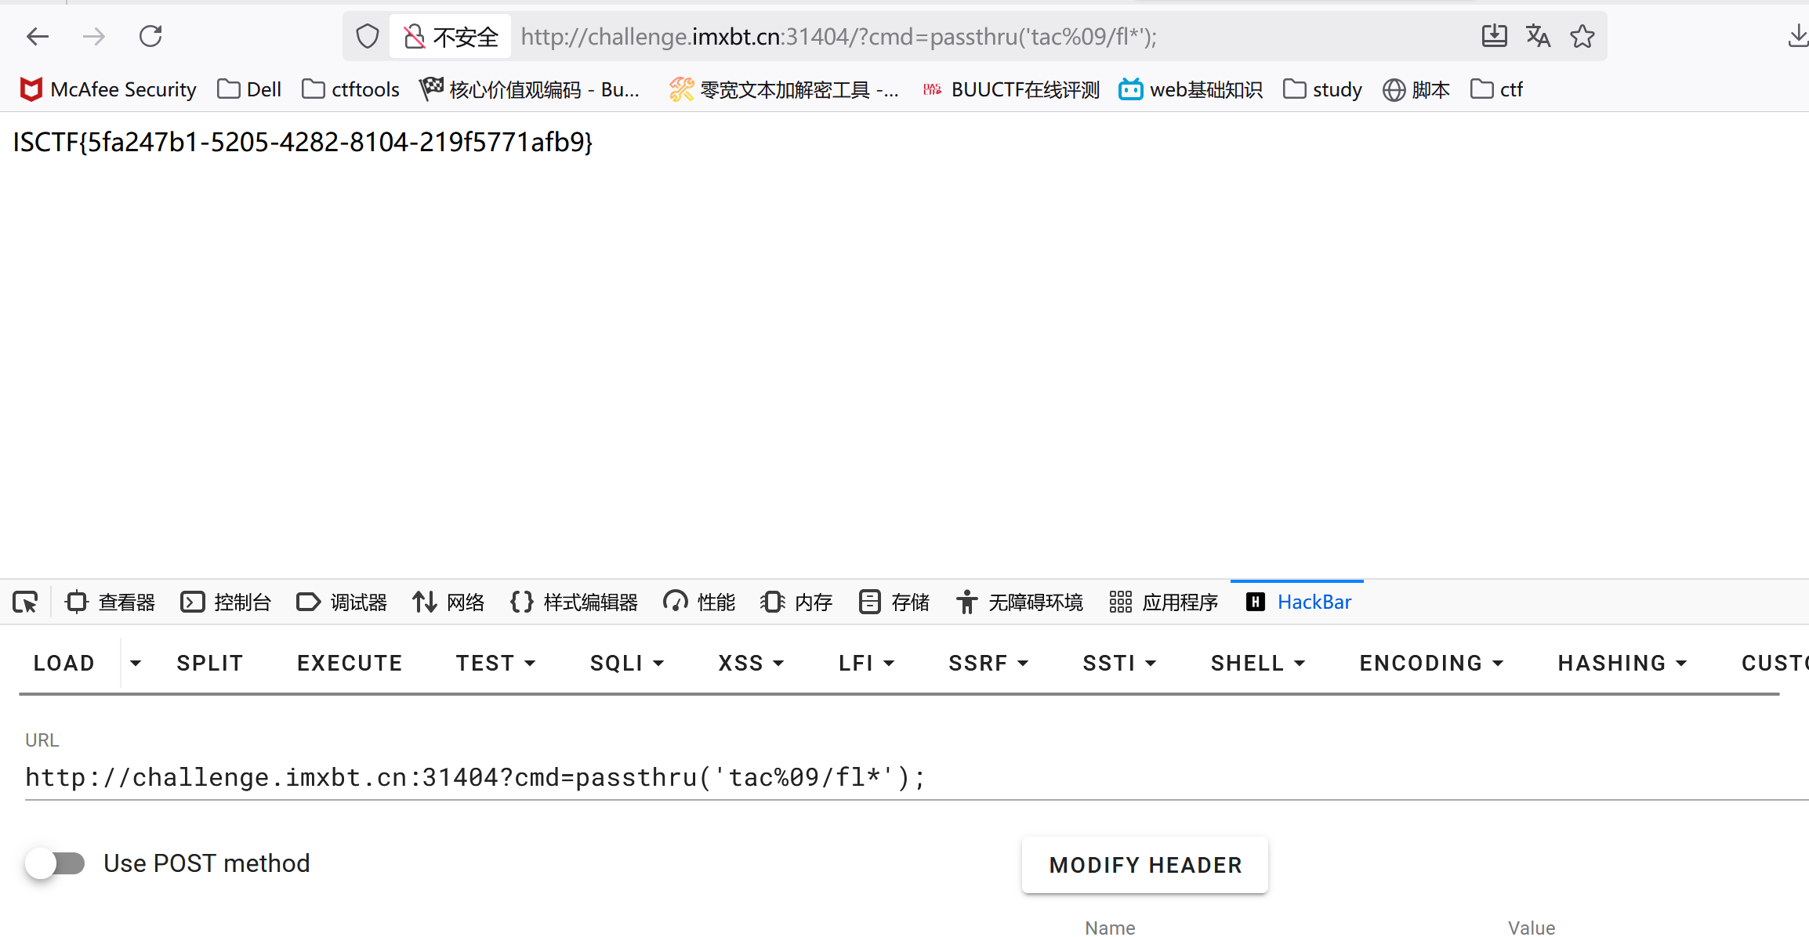Click save-to-pocket style install icon

(x=1494, y=36)
